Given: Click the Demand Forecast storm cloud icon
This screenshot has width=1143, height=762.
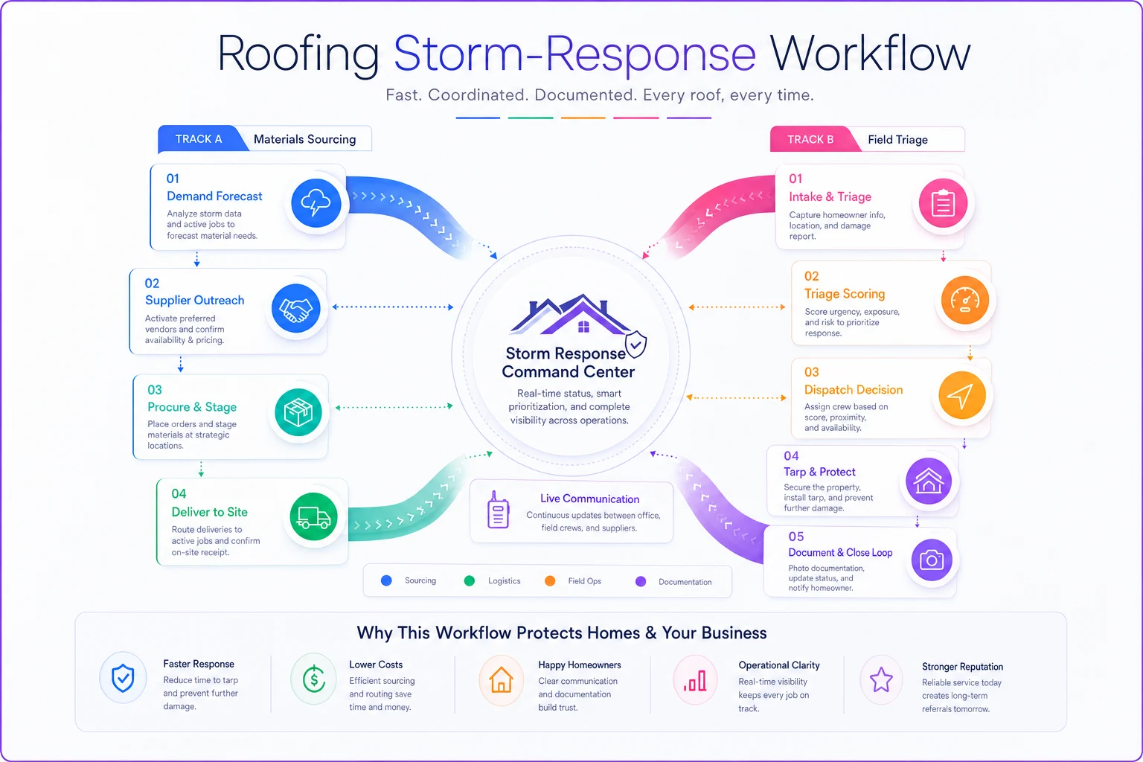Looking at the screenshot, I should pos(316,203).
